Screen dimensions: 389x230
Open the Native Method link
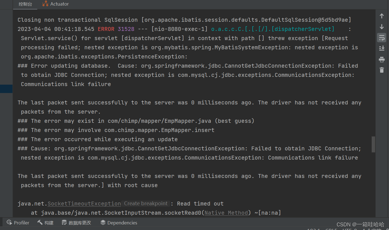(226, 213)
